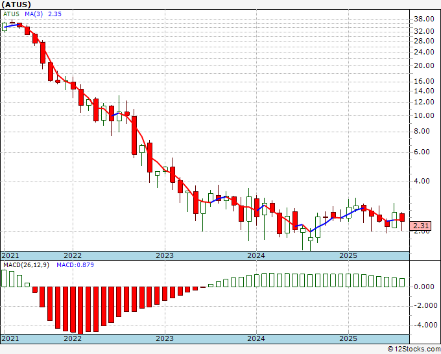Select the 28.00 price axis label
Screen dimensions: 441x354
click(x=424, y=41)
